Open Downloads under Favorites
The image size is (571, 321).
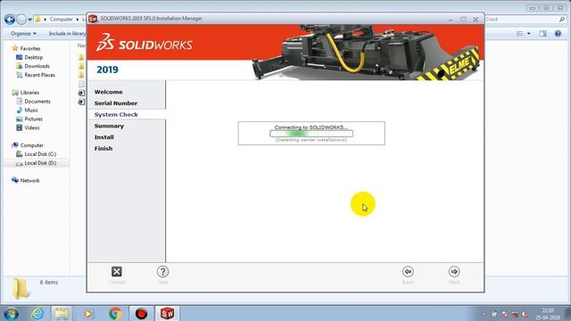click(37, 66)
